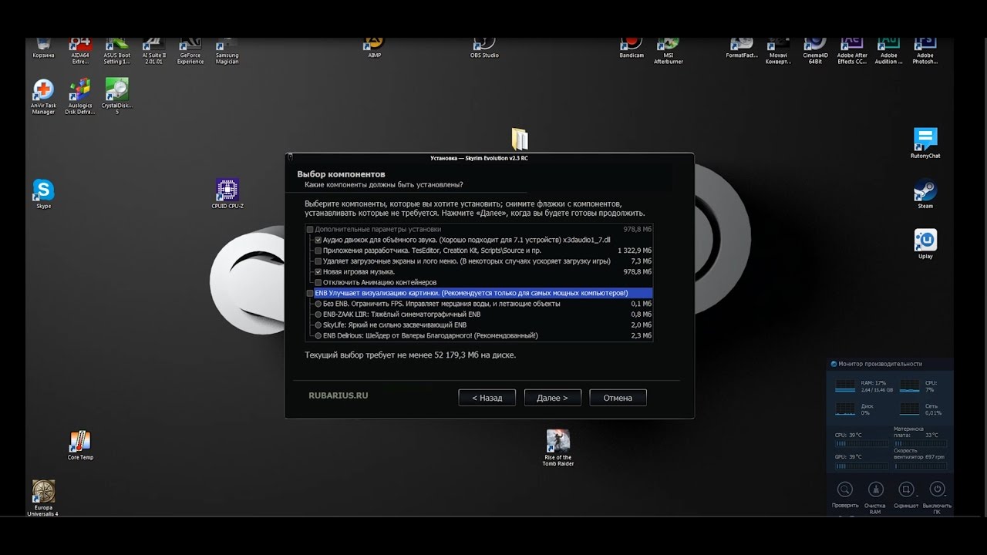Select the CPUID CPU-Z desktop icon

click(x=227, y=194)
